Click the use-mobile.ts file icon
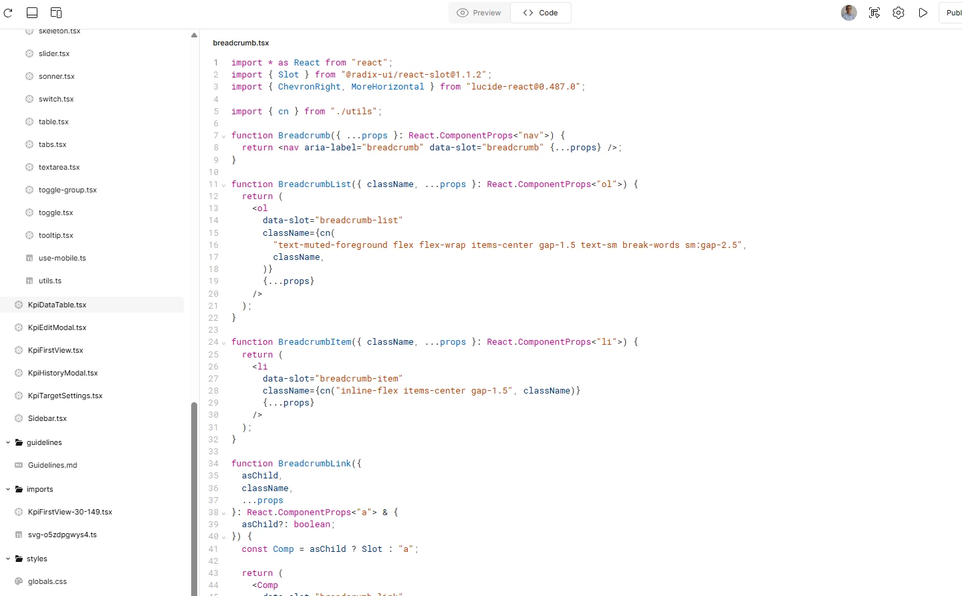Screen dimensions: 962x596 click(x=29, y=258)
